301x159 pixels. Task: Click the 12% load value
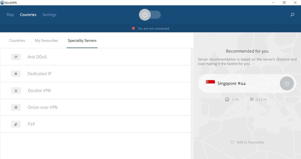pyautogui.click(x=235, y=99)
